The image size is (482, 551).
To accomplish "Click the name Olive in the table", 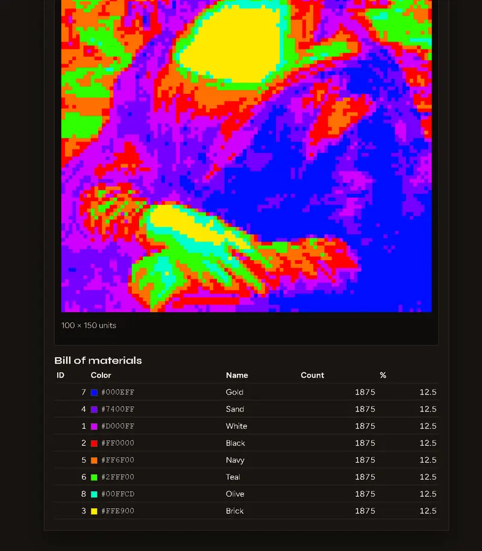I will click(235, 494).
